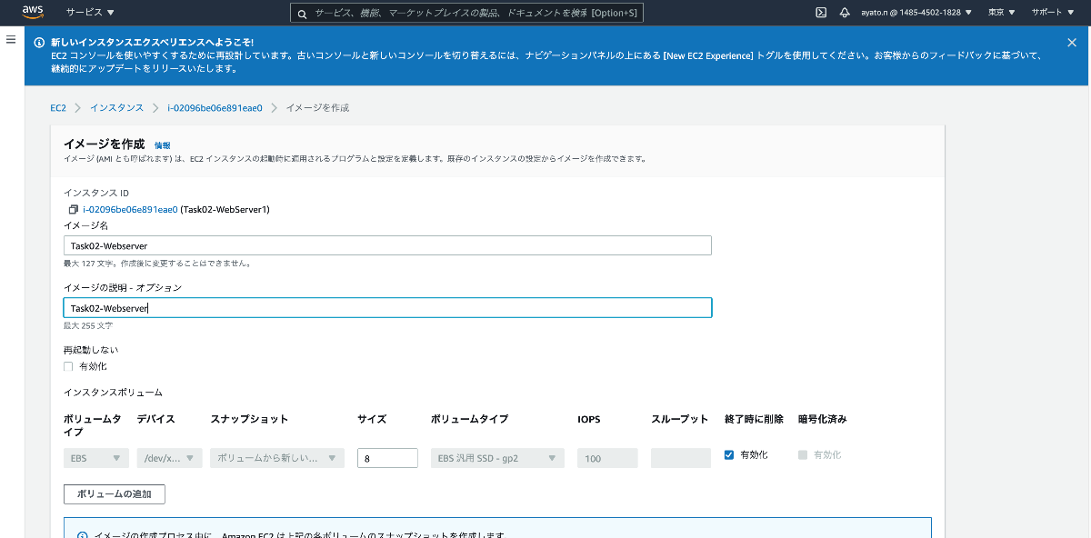
Task: Click the インスタンスボリューム section label
Action: pyautogui.click(x=113, y=393)
